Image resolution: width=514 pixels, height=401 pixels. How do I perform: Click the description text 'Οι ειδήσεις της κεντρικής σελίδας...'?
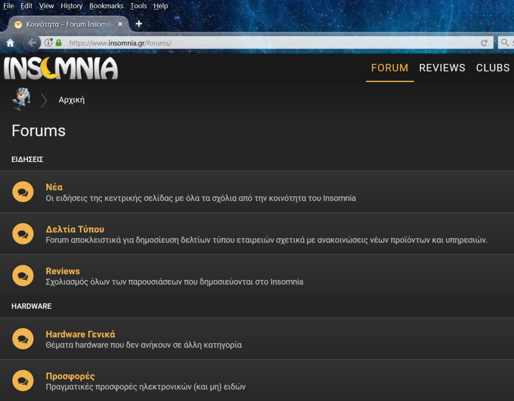click(200, 198)
